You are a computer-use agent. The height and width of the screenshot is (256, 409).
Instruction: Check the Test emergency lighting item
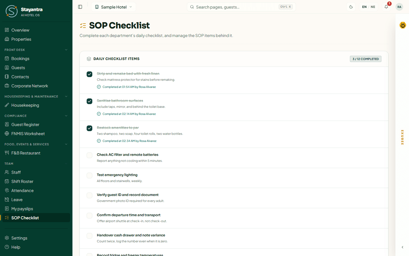click(x=89, y=176)
